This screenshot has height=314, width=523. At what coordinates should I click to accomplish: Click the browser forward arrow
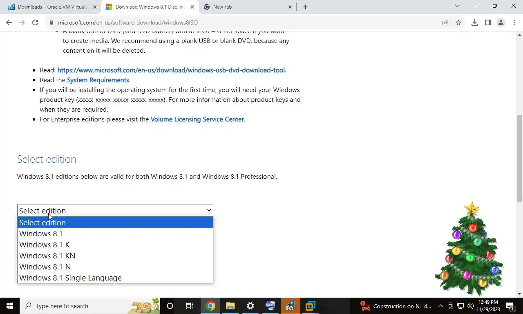tap(22, 22)
